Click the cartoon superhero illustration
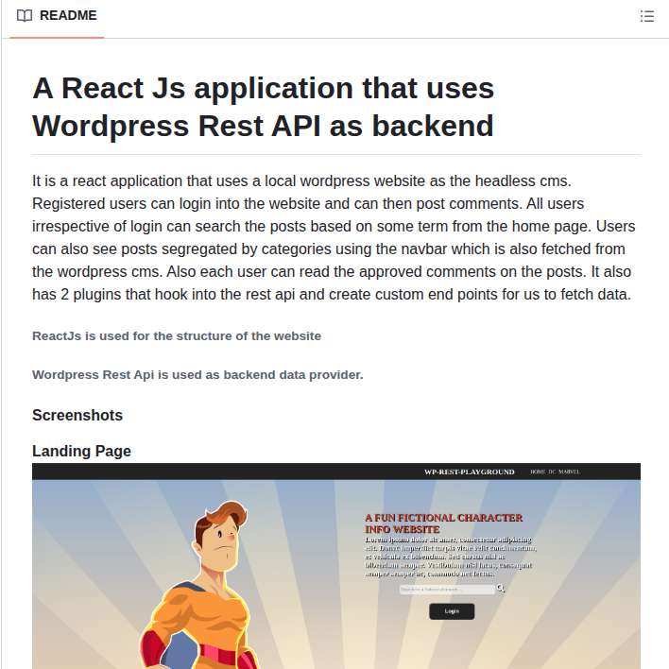This screenshot has width=669, height=669. [199, 585]
